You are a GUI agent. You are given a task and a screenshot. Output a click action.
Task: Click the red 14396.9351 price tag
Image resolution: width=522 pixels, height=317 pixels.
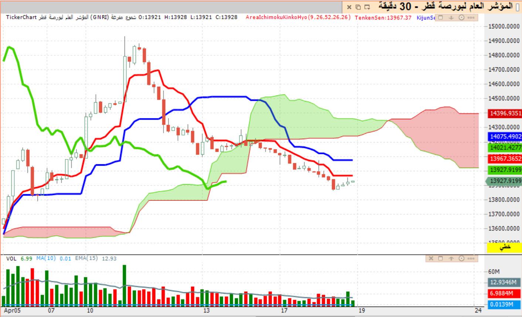click(505, 113)
